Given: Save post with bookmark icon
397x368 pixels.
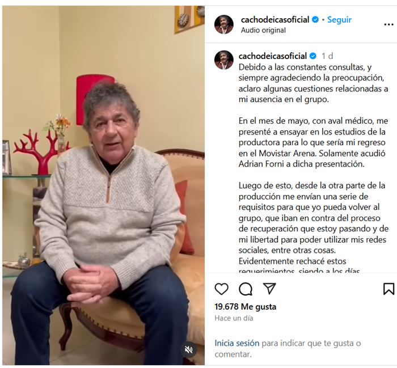Looking at the screenshot, I should point(388,289).
